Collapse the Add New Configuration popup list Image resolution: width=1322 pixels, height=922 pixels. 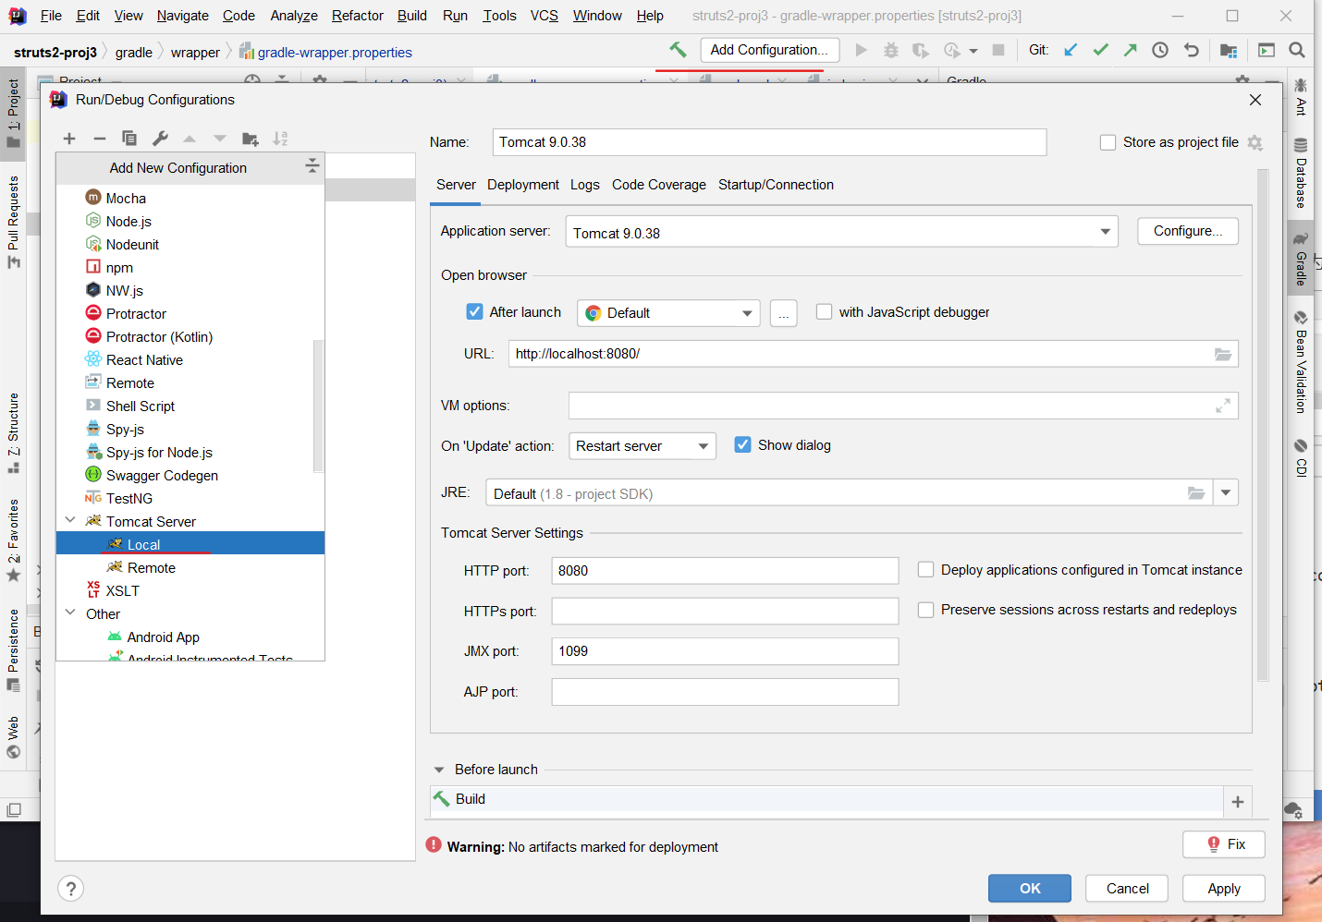click(x=312, y=166)
